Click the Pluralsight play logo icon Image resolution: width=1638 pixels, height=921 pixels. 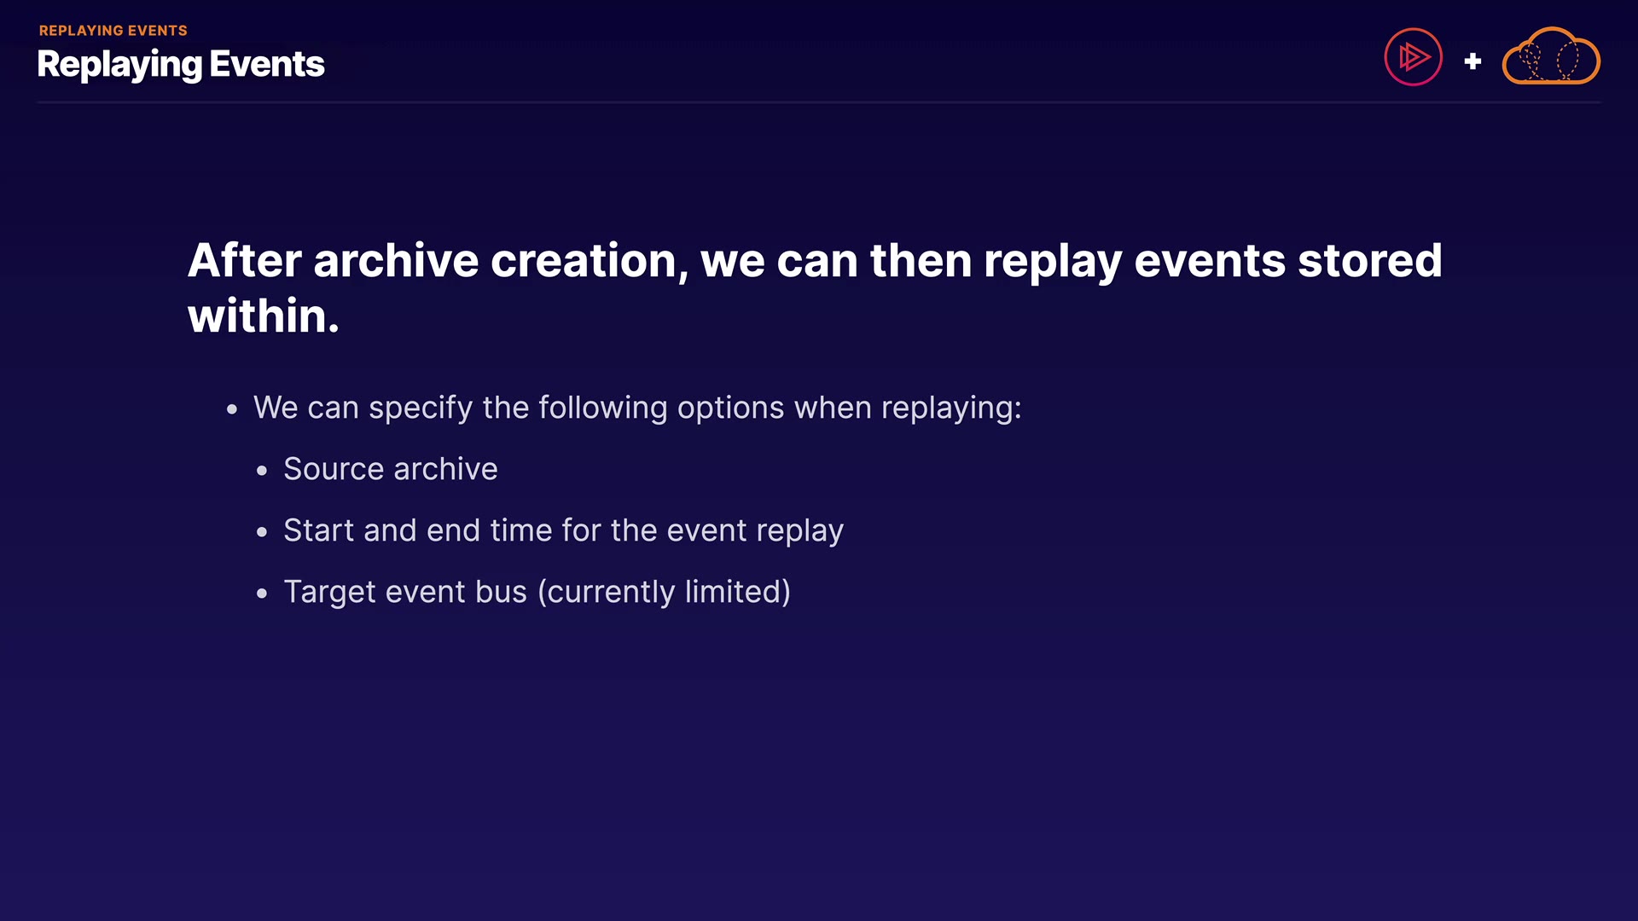click(1413, 57)
